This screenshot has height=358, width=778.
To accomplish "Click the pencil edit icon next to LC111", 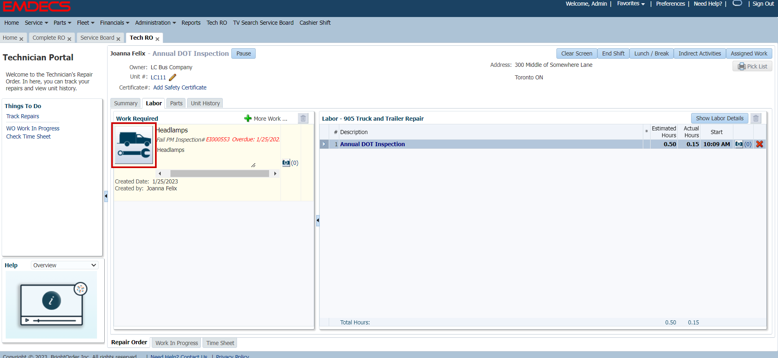I will point(172,77).
